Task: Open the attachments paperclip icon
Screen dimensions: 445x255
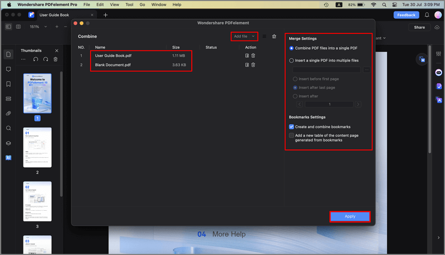Action: point(8,113)
